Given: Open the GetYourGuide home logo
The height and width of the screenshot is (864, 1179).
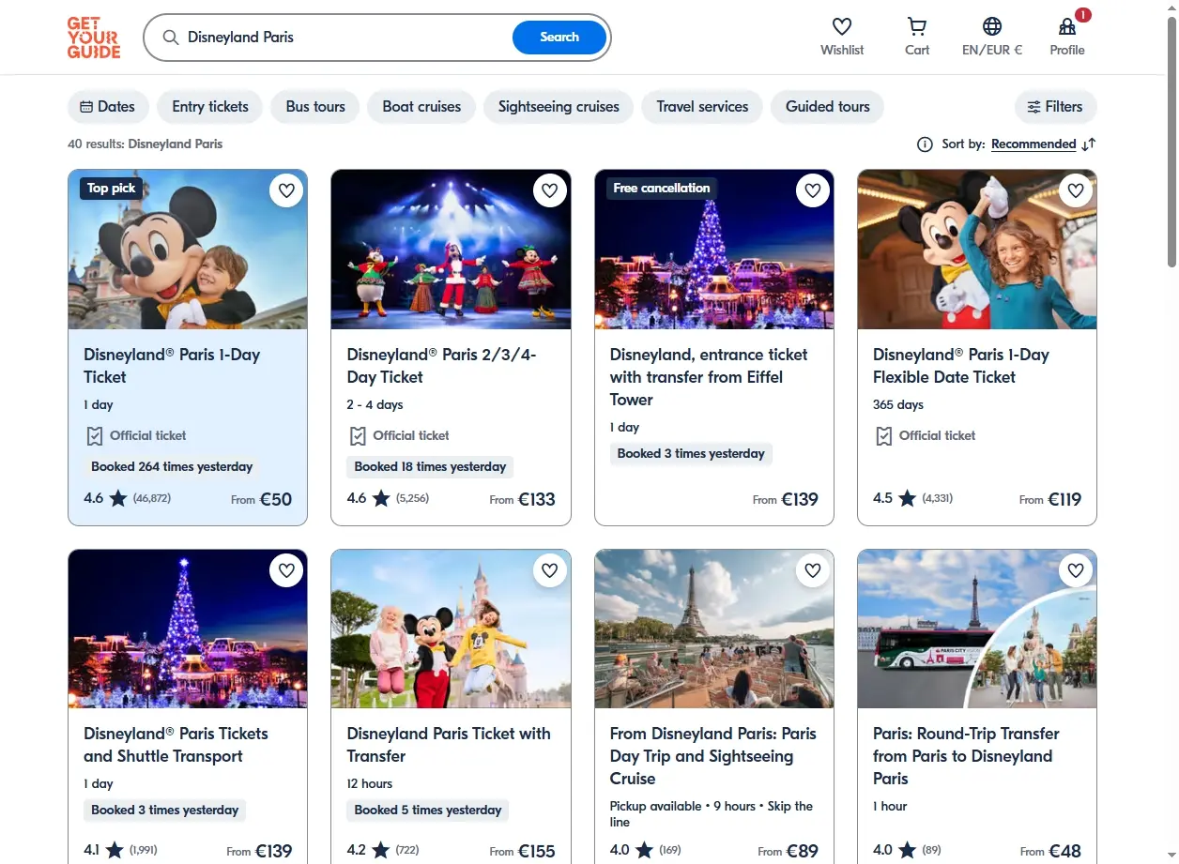Looking at the screenshot, I should tap(94, 38).
